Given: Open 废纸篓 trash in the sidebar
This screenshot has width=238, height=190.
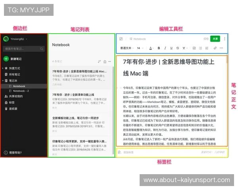Looking at the screenshot, I should tap(11, 108).
